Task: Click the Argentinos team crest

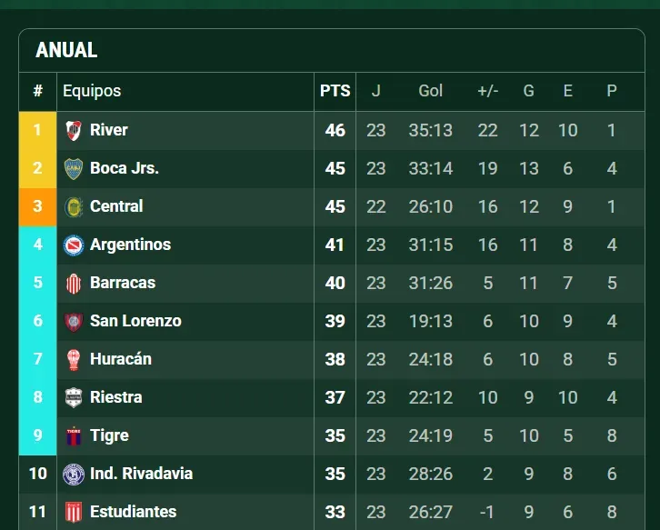Action: [x=74, y=245]
